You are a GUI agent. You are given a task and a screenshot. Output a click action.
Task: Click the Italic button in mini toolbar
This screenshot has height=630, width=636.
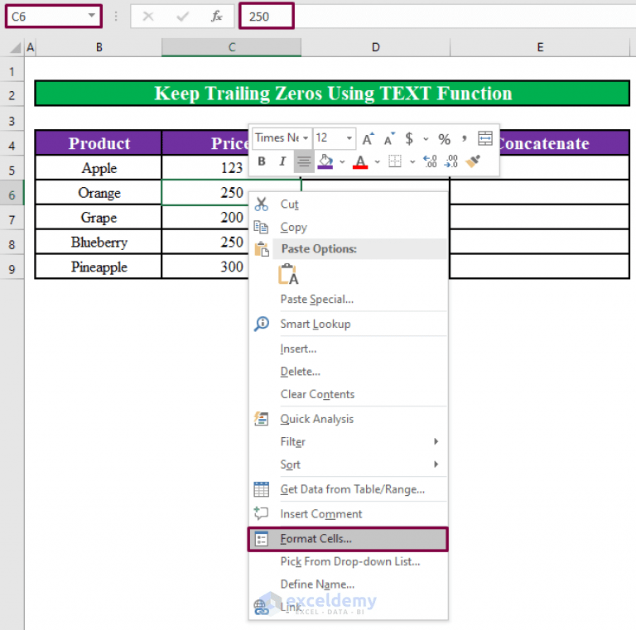282,161
